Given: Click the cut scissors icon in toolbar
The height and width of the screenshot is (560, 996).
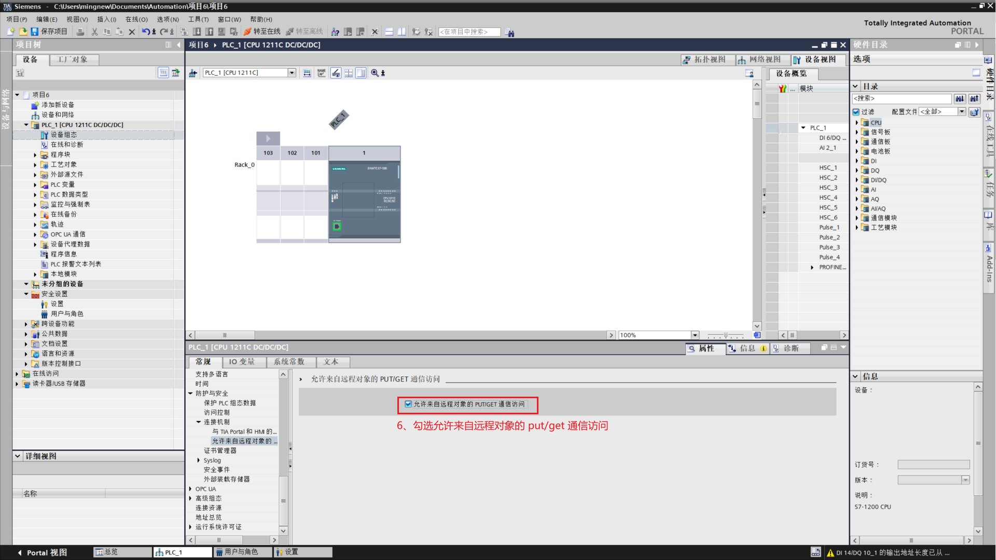Looking at the screenshot, I should click(94, 32).
